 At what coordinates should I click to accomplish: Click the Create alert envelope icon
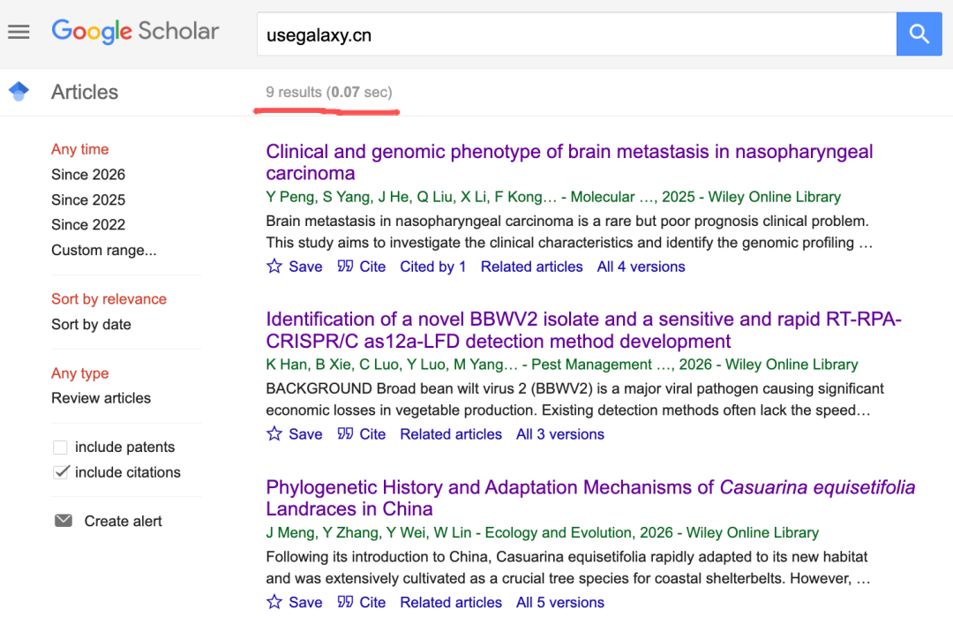64,521
